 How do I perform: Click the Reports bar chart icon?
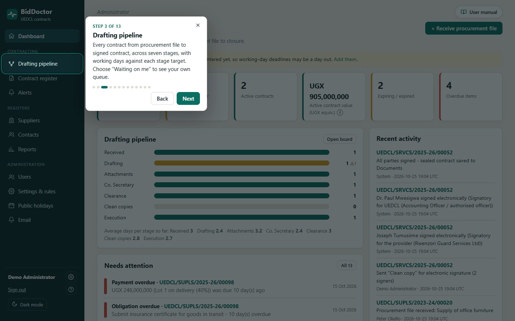(11, 149)
